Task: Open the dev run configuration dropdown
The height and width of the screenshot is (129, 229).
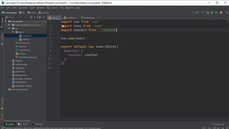Action: pos(198,13)
